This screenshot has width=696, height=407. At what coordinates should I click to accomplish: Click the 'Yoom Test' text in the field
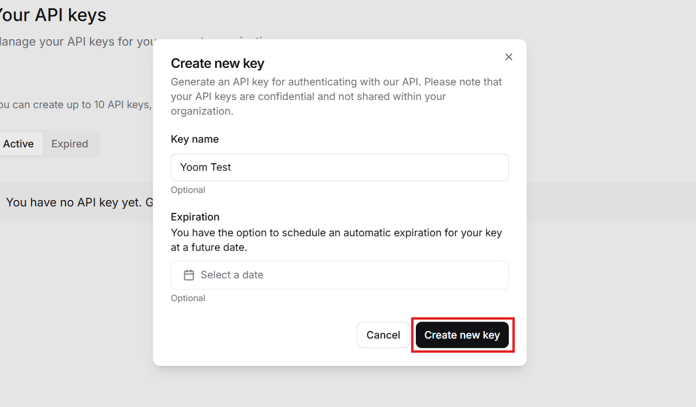tap(206, 167)
